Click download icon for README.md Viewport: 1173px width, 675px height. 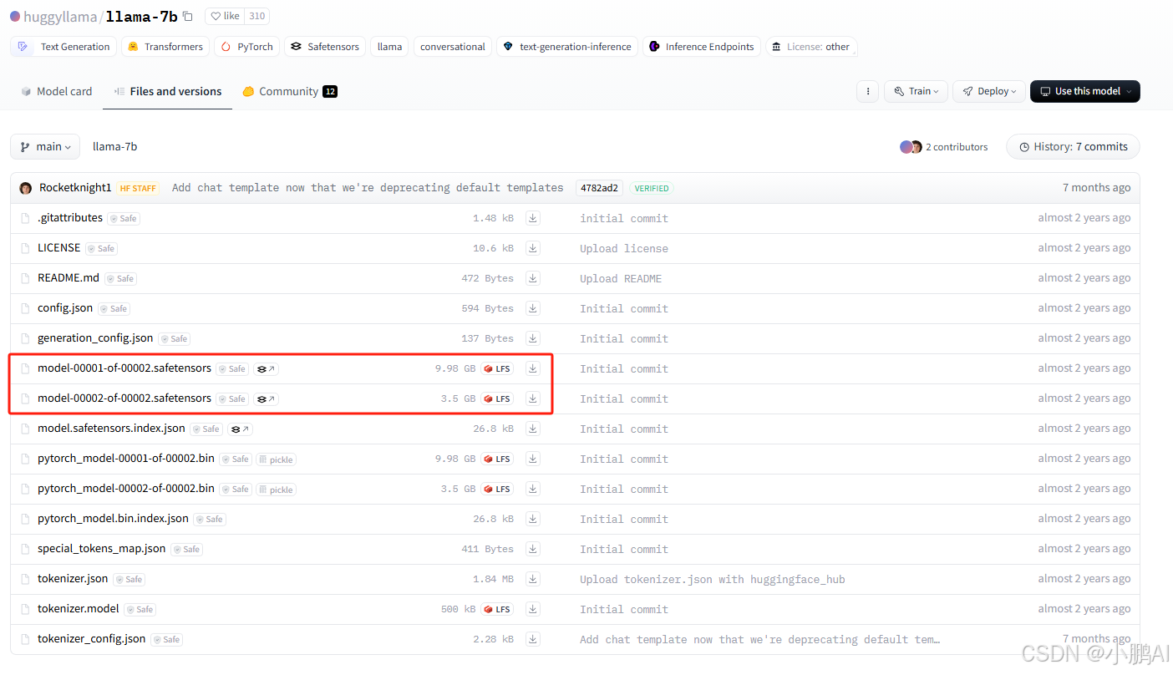coord(533,278)
